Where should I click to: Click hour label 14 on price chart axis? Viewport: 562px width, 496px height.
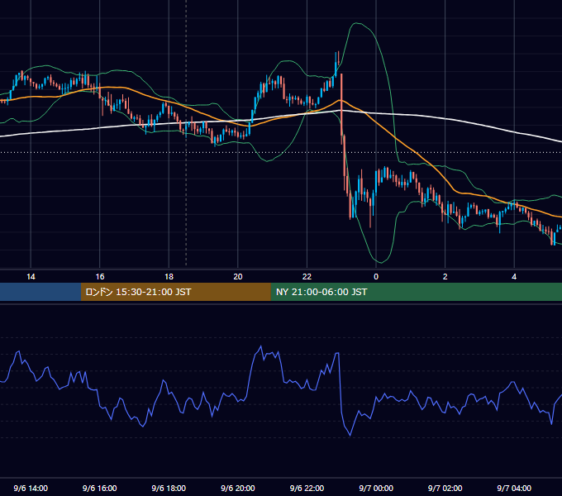(x=31, y=277)
